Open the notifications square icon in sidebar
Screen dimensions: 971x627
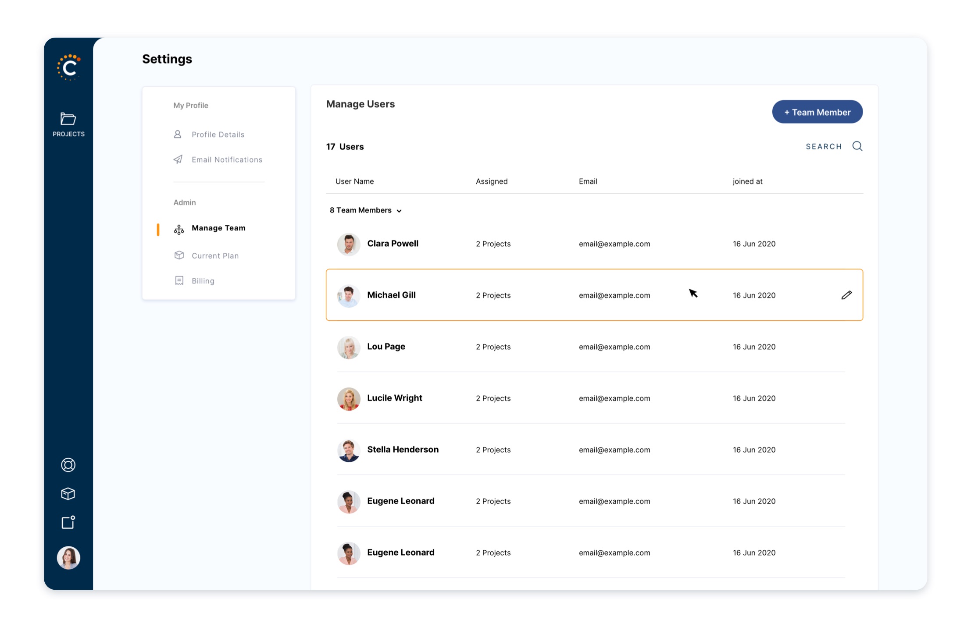pyautogui.click(x=68, y=522)
